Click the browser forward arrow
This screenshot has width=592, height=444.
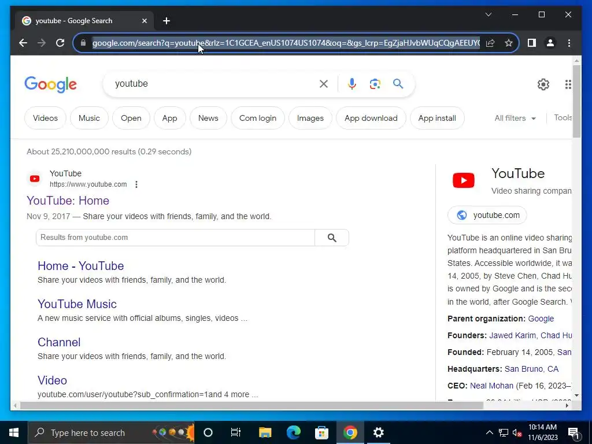(x=42, y=43)
